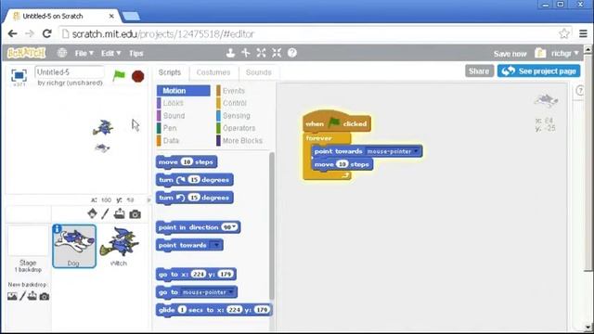Open the Edit menu
The height and width of the screenshot is (334, 594).
(111, 54)
